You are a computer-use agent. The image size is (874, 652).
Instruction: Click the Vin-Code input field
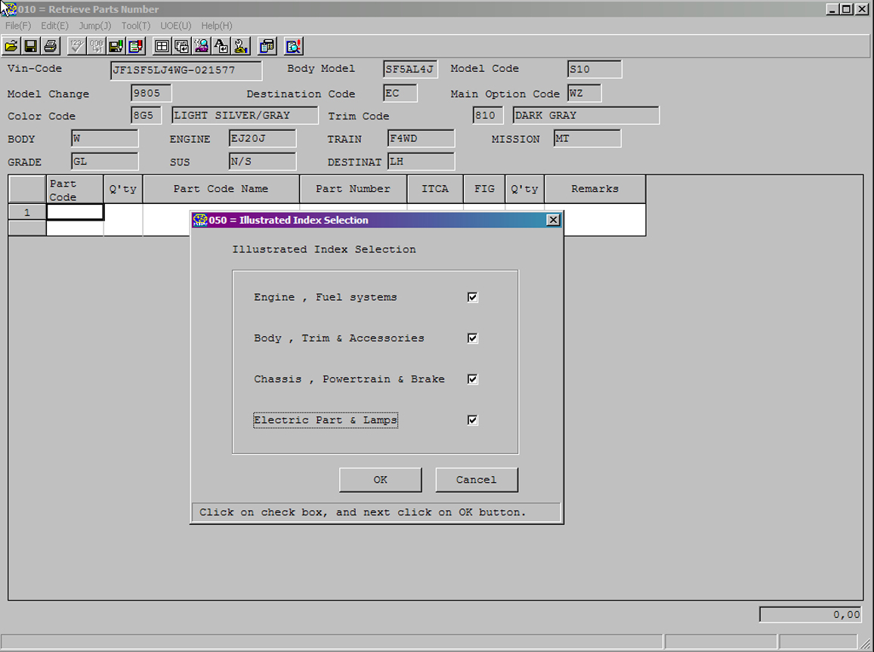186,70
